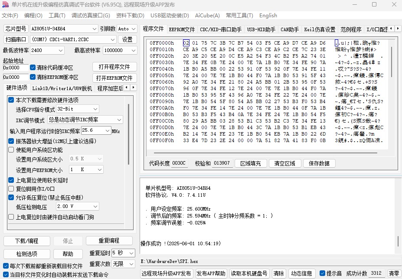Open the AiCube(A) menu
Image resolution: width=402 pixels, height=279 pixels.
click(x=207, y=15)
